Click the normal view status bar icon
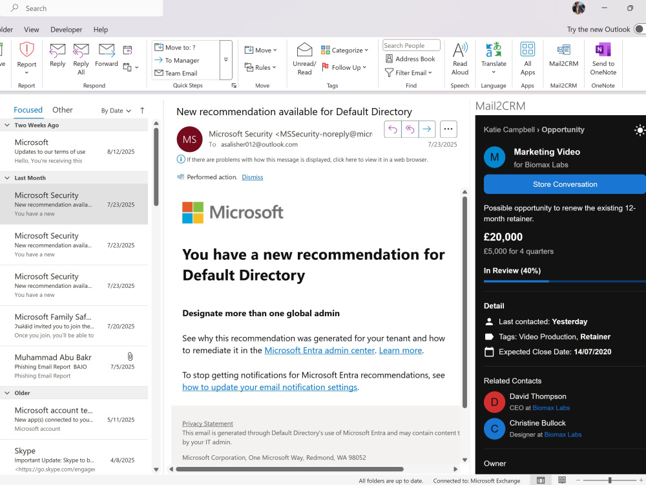 (x=541, y=480)
